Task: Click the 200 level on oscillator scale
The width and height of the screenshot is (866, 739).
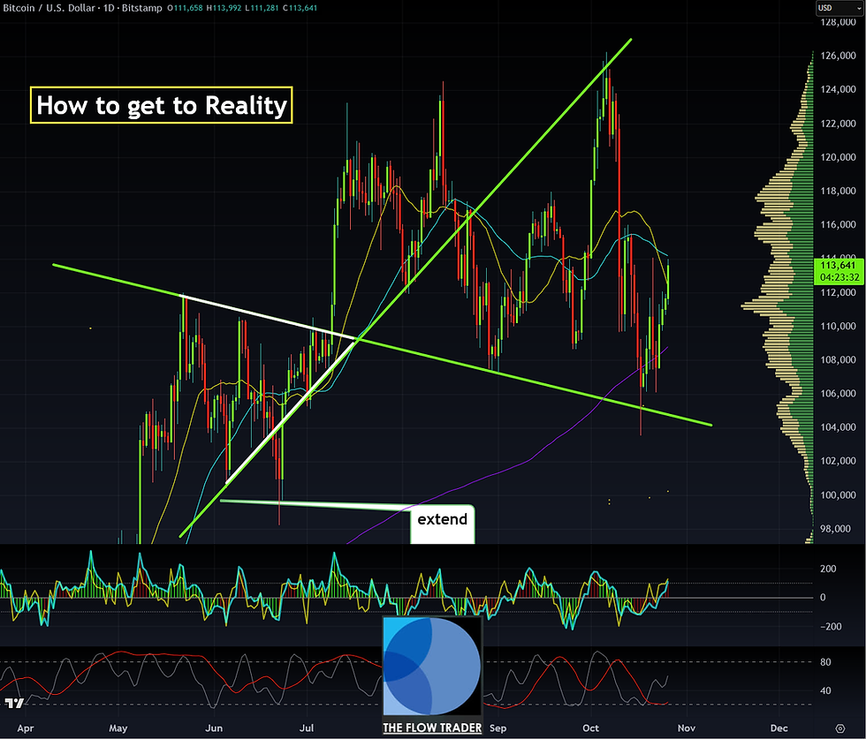Action: pyautogui.click(x=828, y=569)
